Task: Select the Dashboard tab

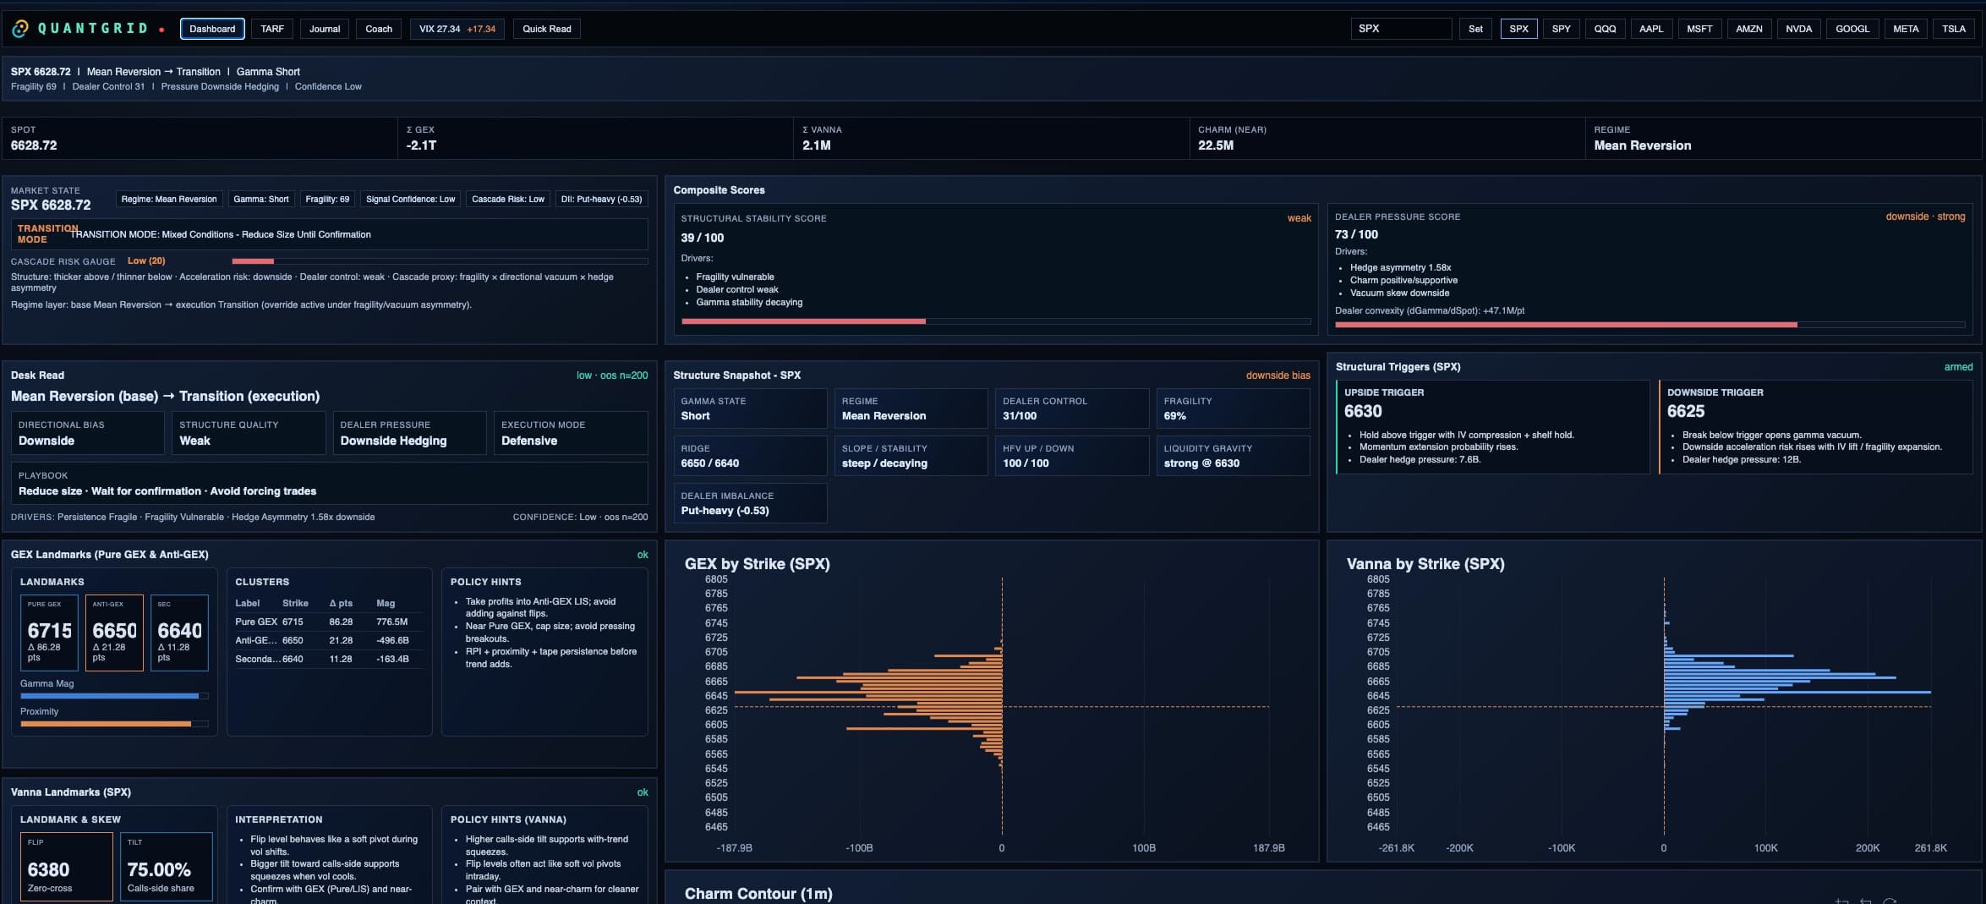Action: click(x=212, y=29)
